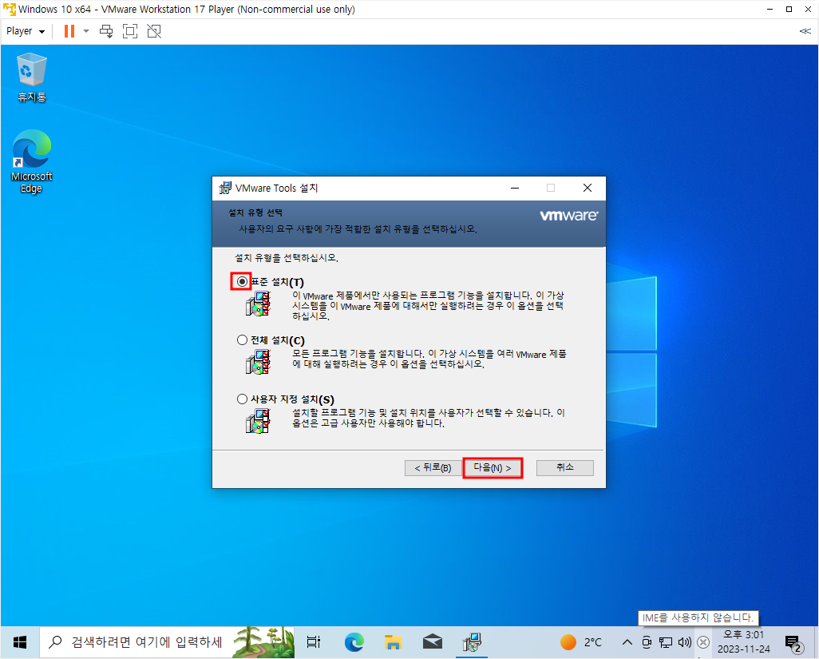The image size is (819, 659).
Task: Click the 표준 설치 installer graphic icon
Action: tap(258, 304)
